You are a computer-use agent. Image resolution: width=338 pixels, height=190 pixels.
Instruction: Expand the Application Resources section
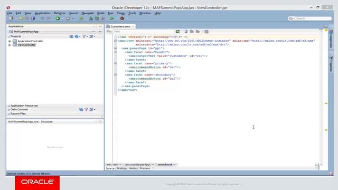click(9, 106)
